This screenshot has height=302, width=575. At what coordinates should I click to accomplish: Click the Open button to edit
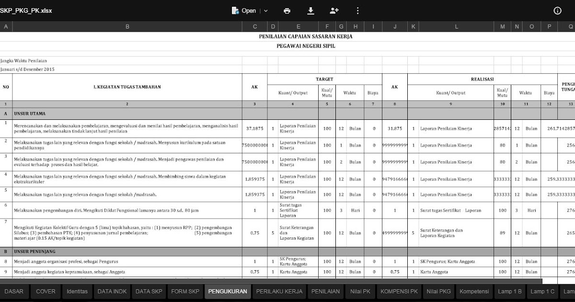[x=249, y=10]
